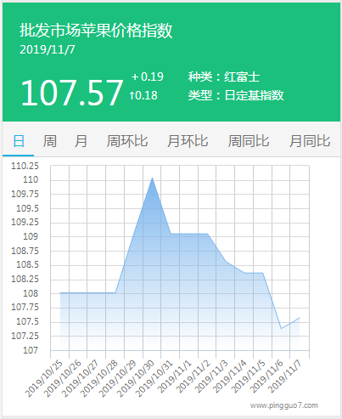Open the 周同比 tab

(249, 141)
